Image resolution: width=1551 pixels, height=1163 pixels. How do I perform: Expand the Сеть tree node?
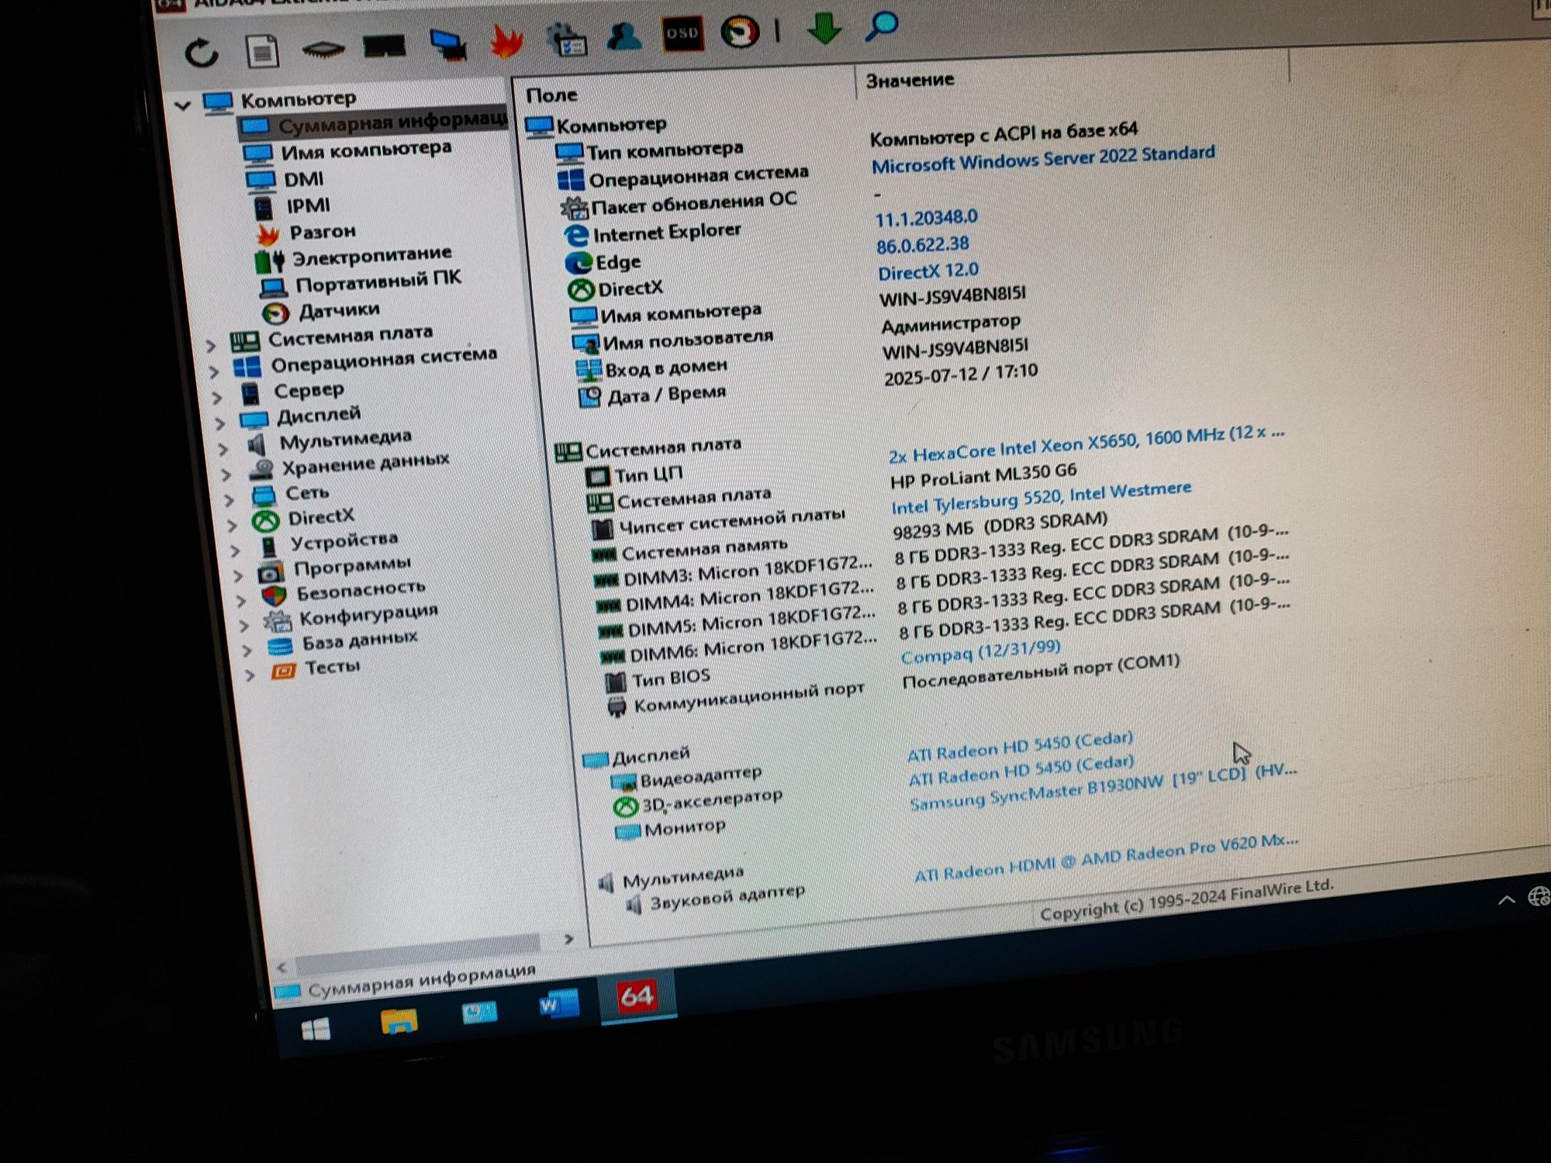pyautogui.click(x=229, y=500)
